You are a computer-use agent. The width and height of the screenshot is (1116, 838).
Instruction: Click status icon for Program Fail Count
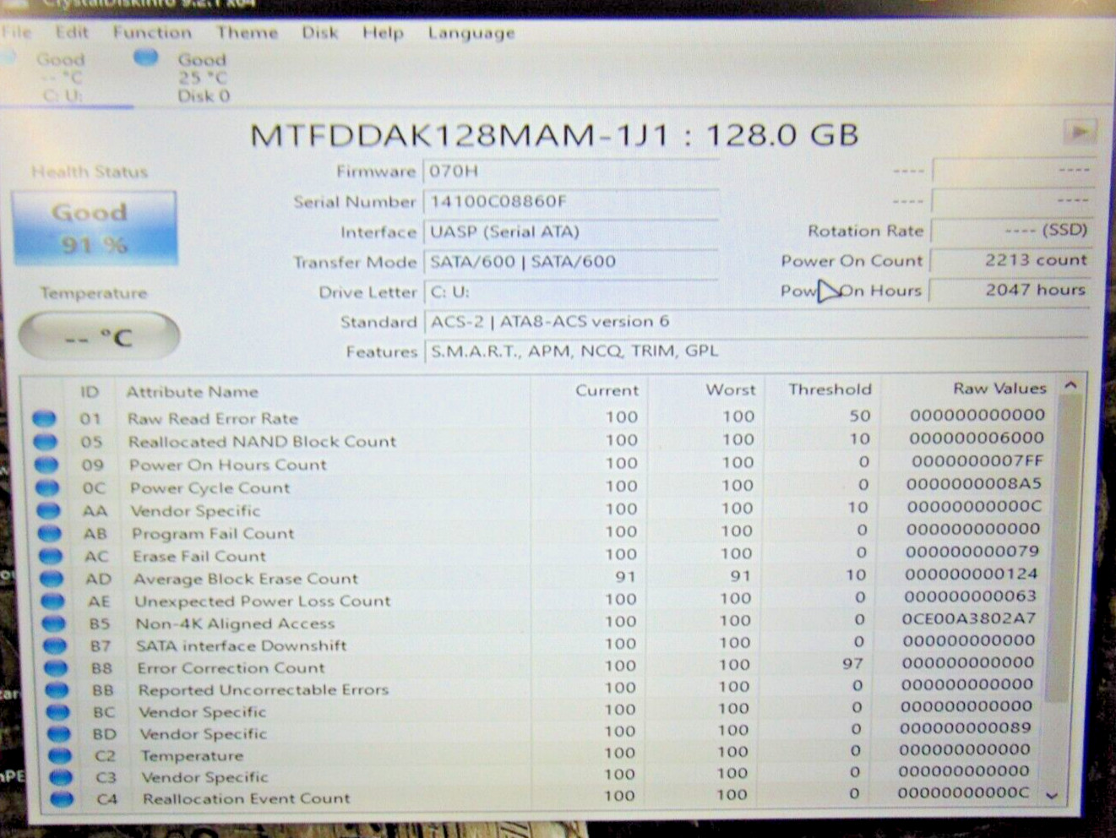point(50,533)
